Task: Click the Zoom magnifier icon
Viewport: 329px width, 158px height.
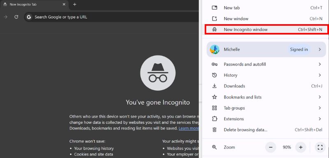Action: [x=214, y=147]
